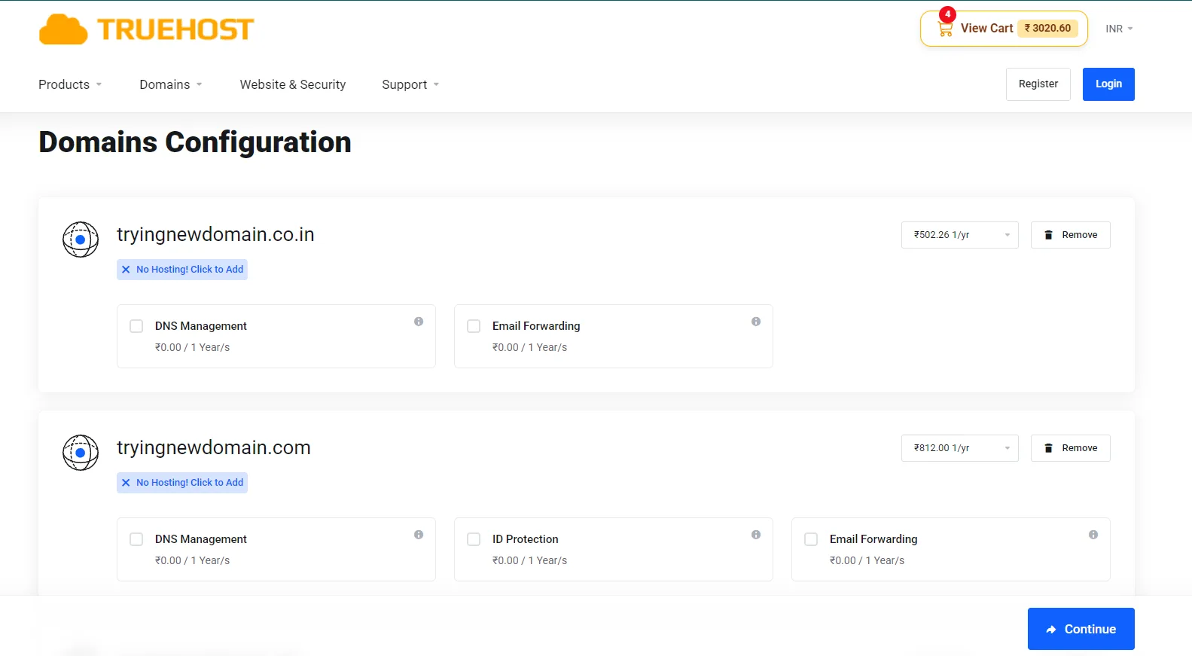1192x656 pixels.
Task: Open Website & Security menu item
Action: 293,84
